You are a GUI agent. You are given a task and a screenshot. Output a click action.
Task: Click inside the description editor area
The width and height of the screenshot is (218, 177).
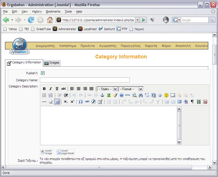[x=108, y=125]
